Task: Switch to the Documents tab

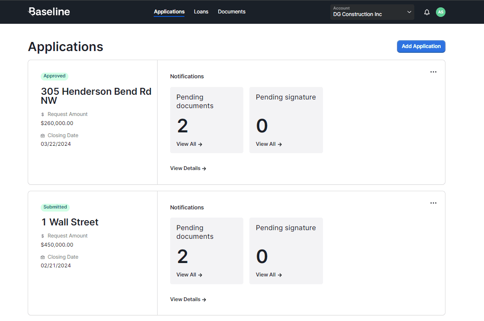Action: (x=232, y=12)
